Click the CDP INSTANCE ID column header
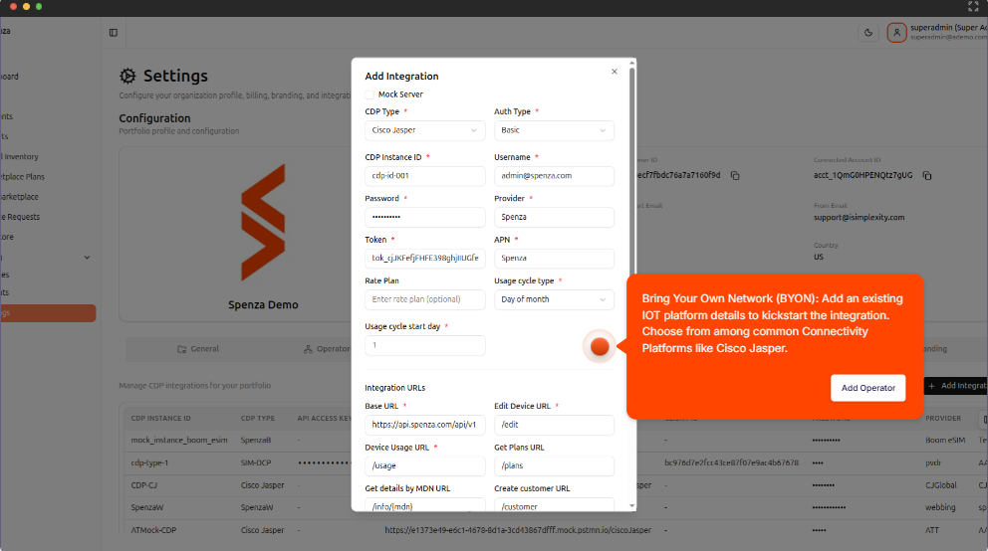 pyautogui.click(x=160, y=419)
